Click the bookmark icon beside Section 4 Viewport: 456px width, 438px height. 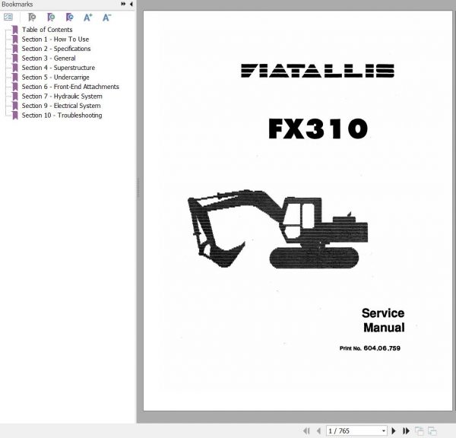(15, 68)
